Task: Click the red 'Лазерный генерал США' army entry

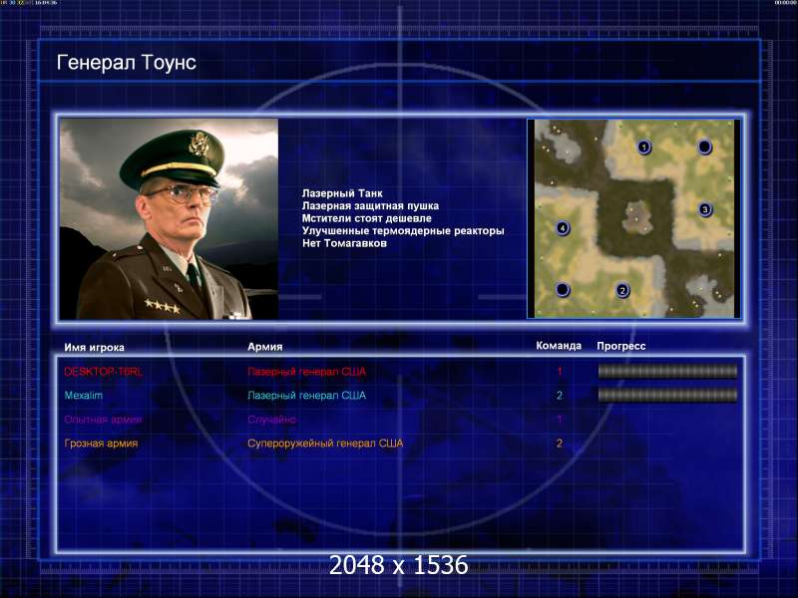Action: click(306, 372)
